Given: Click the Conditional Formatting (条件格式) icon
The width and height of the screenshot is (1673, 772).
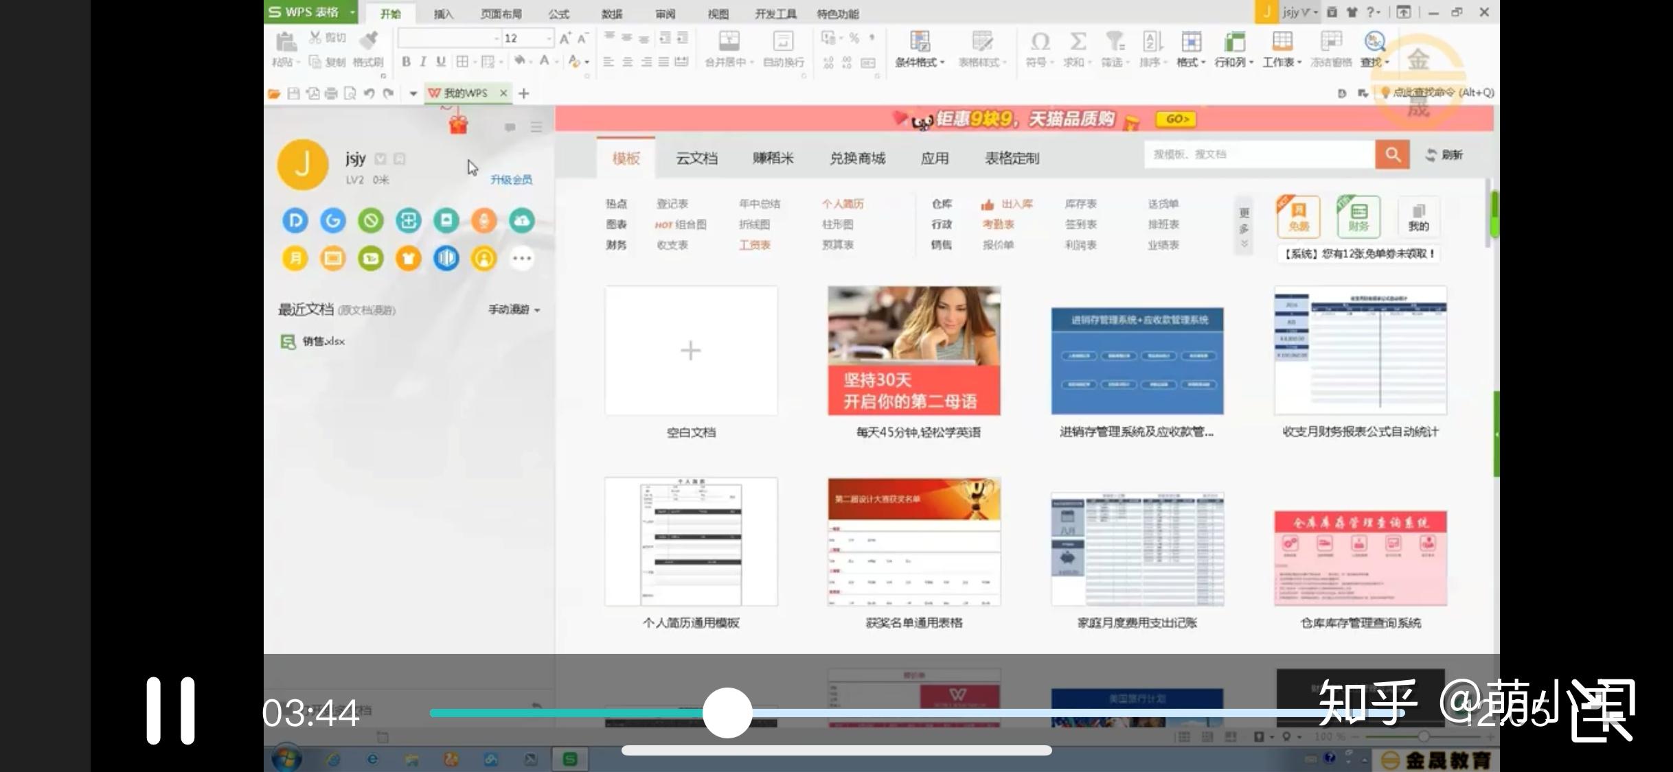Looking at the screenshot, I should (x=920, y=41).
